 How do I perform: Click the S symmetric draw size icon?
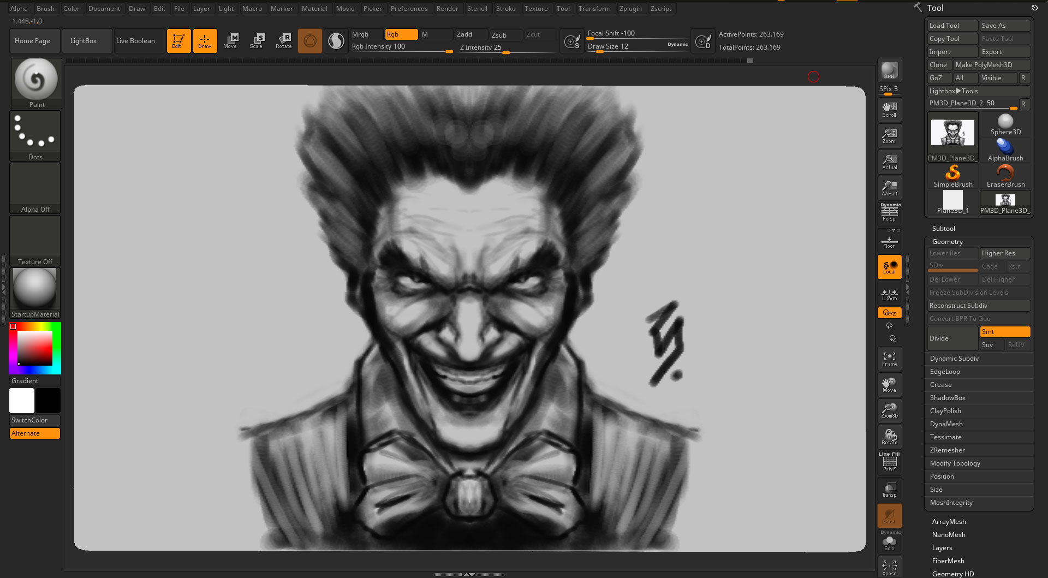pos(572,41)
